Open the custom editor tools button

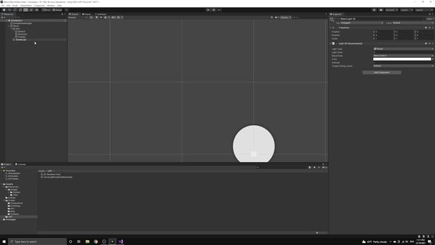click(x=37, y=10)
